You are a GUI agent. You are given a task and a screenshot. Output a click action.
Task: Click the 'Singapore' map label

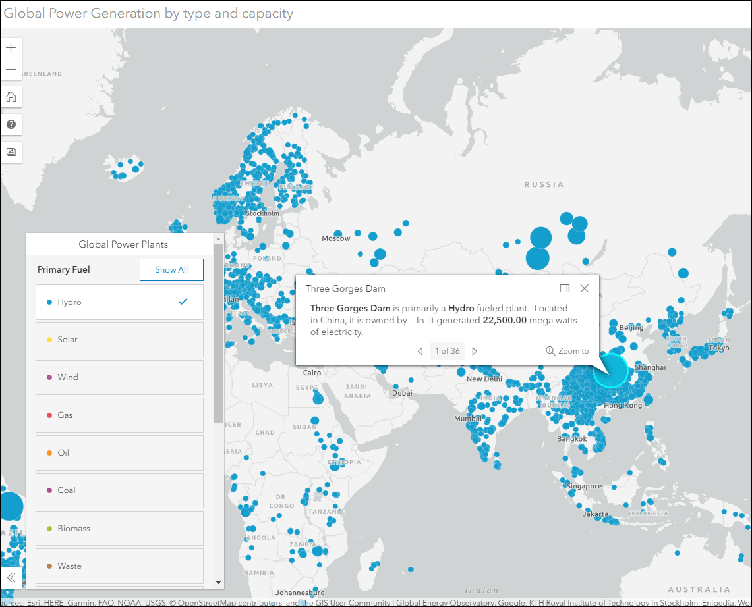584,487
